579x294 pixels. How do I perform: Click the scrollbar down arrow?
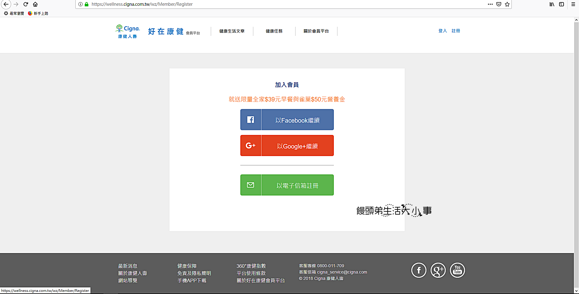point(576,291)
